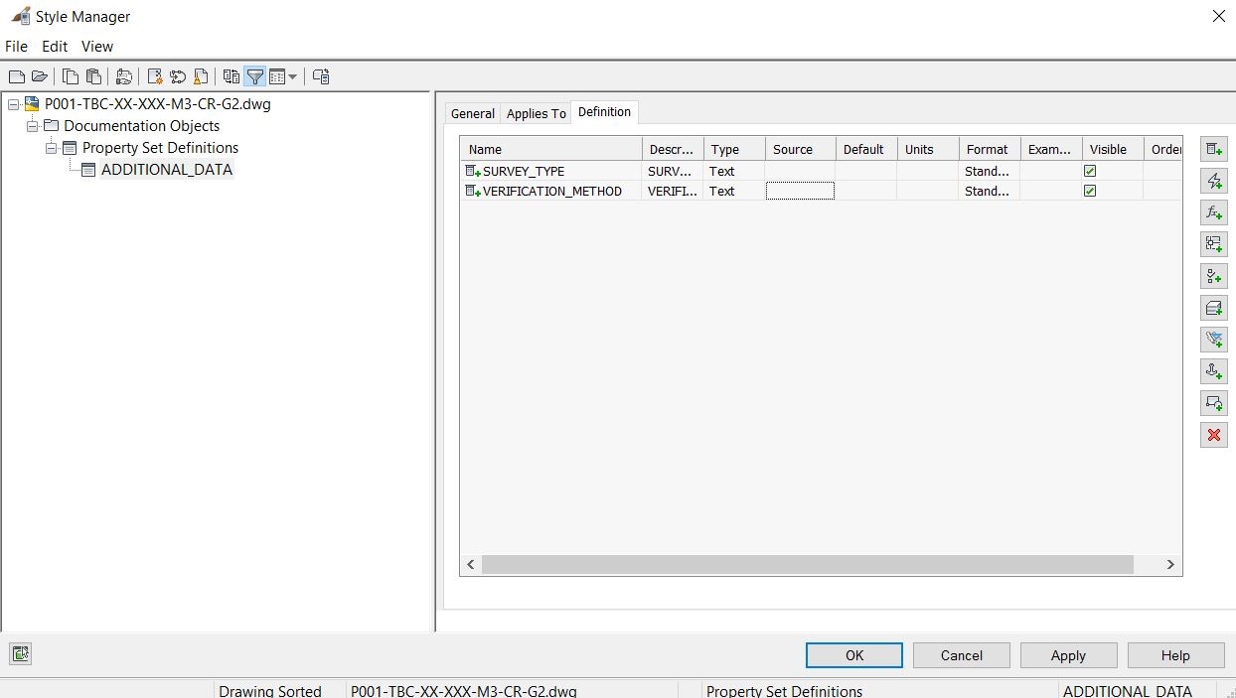Screen dimensions: 1236x698
Task: Click the Apply button
Action: point(1068,655)
